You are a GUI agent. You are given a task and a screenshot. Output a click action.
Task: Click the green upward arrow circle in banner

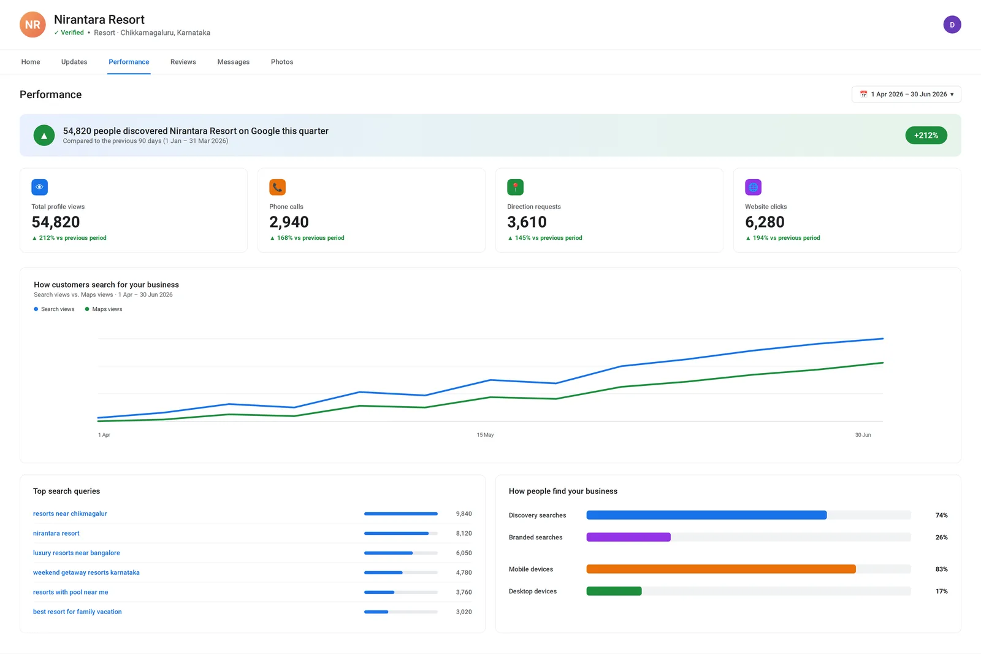pos(44,136)
